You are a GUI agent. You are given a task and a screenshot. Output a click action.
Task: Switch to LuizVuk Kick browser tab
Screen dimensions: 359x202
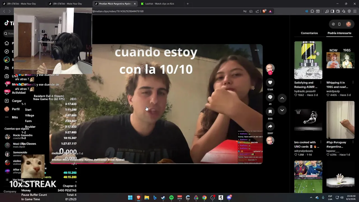pos(160,4)
